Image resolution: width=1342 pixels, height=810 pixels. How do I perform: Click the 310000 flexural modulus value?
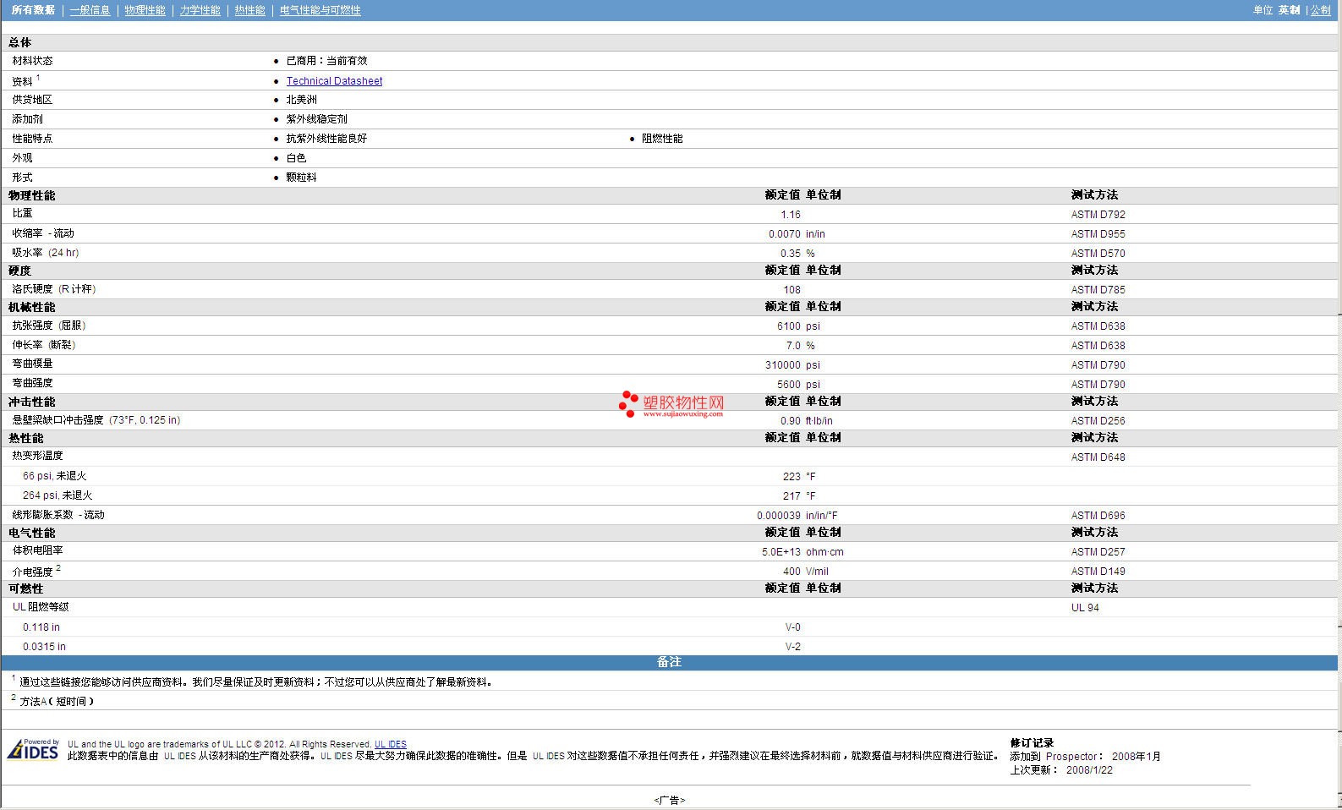pyautogui.click(x=782, y=365)
